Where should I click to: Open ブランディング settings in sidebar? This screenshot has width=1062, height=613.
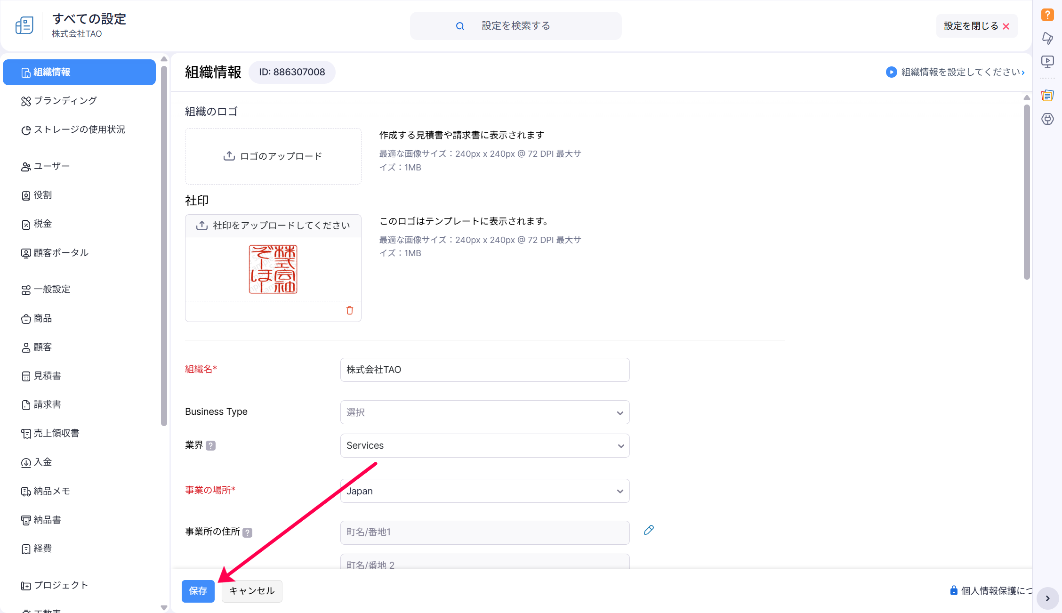65,101
